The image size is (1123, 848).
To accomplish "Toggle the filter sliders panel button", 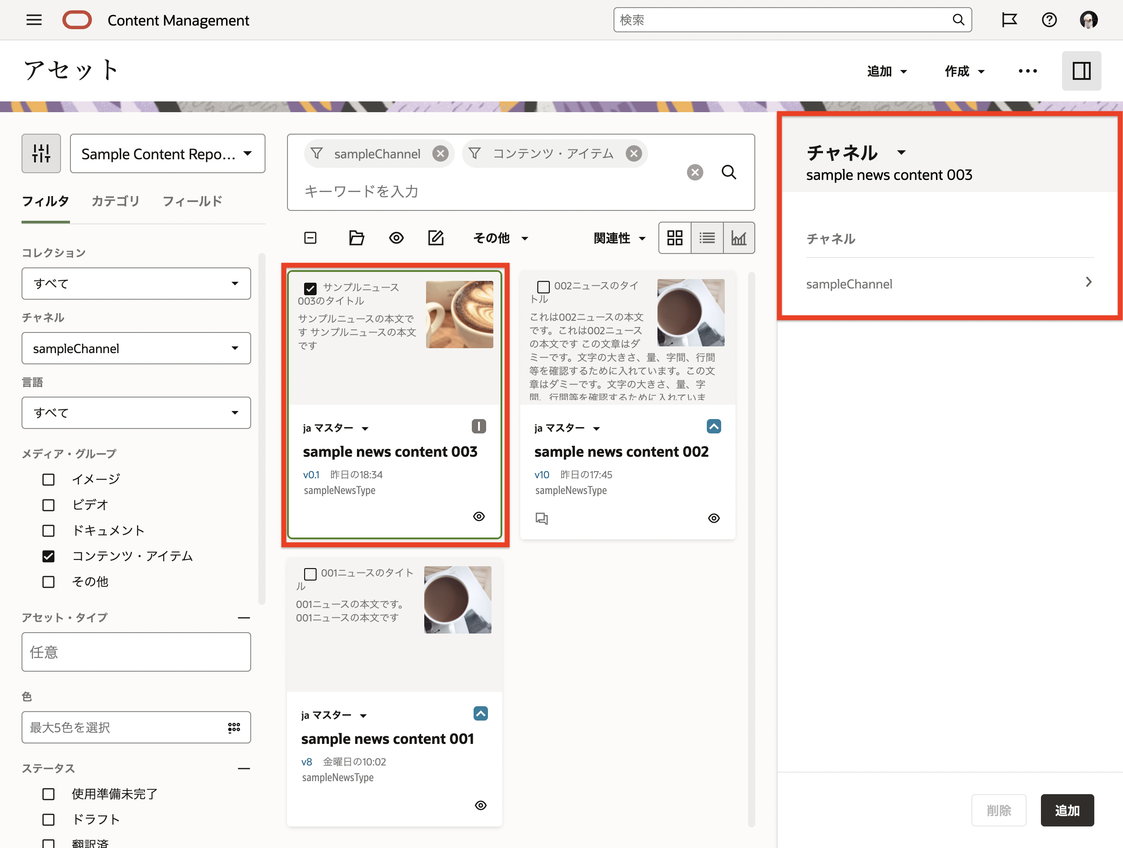I will [x=41, y=153].
